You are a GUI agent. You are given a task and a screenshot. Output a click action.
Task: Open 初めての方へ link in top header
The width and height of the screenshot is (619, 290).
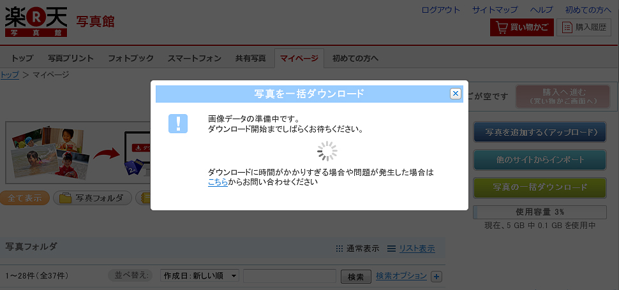(588, 10)
